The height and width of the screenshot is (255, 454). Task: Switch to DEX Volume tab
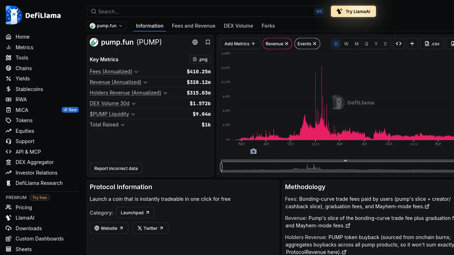point(238,26)
